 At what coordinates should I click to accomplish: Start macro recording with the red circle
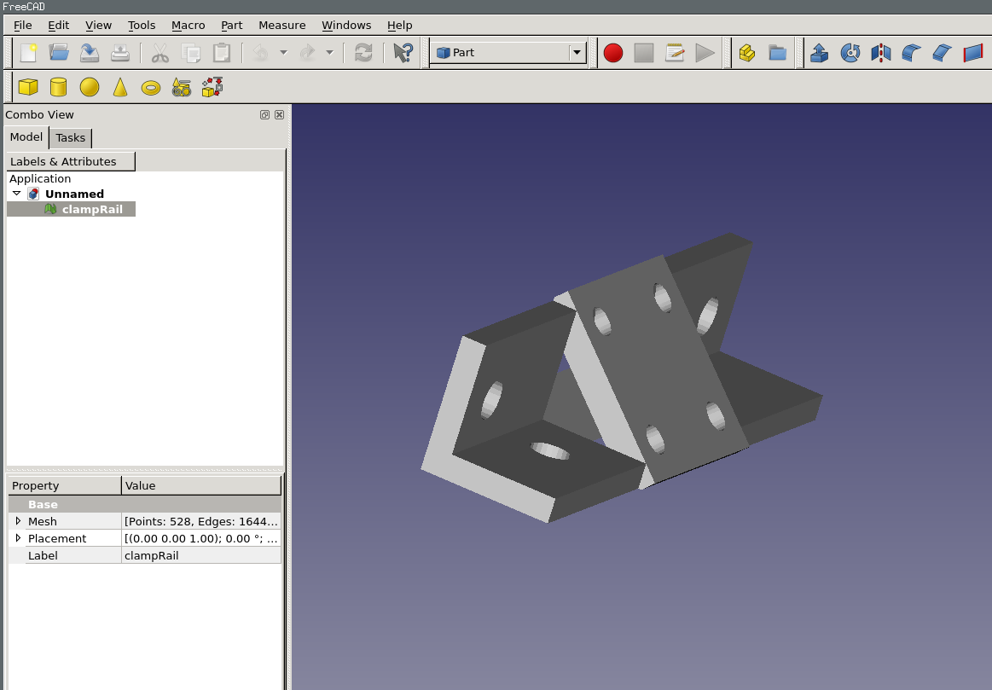(x=612, y=53)
